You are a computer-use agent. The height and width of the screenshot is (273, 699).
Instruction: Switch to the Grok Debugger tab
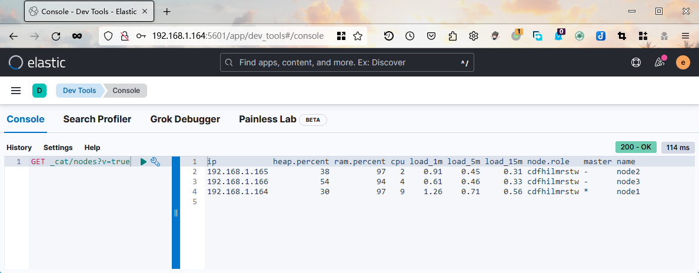[185, 119]
